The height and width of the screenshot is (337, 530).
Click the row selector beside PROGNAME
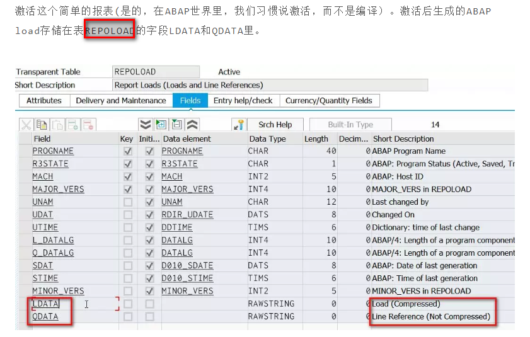pyautogui.click(x=25, y=151)
